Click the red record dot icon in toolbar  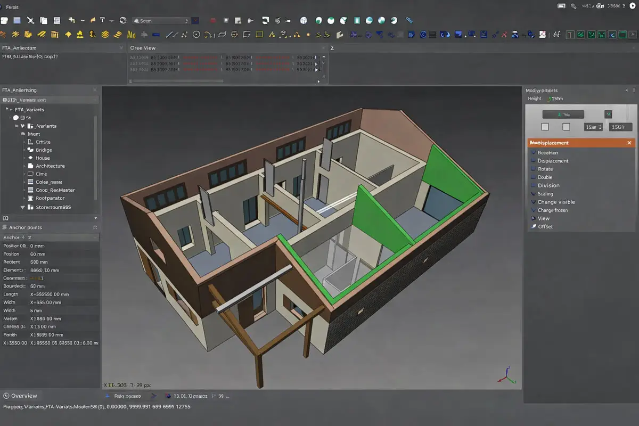[x=213, y=20]
